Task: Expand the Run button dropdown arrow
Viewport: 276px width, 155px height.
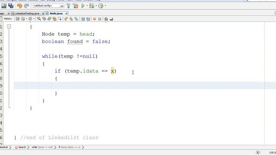Action: coord(87,6)
